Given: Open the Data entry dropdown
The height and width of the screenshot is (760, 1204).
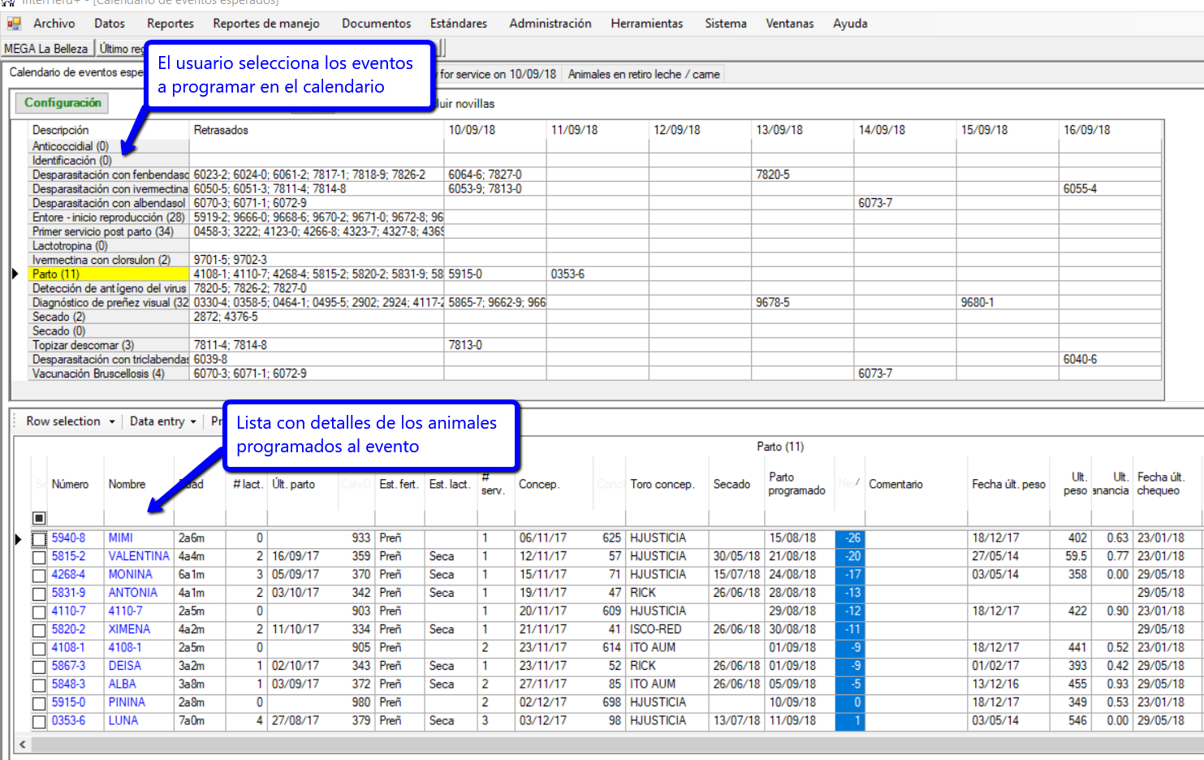Looking at the screenshot, I should tap(163, 421).
